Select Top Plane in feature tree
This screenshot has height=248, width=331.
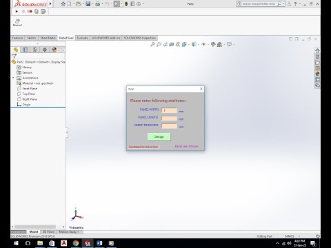[x=26, y=94]
